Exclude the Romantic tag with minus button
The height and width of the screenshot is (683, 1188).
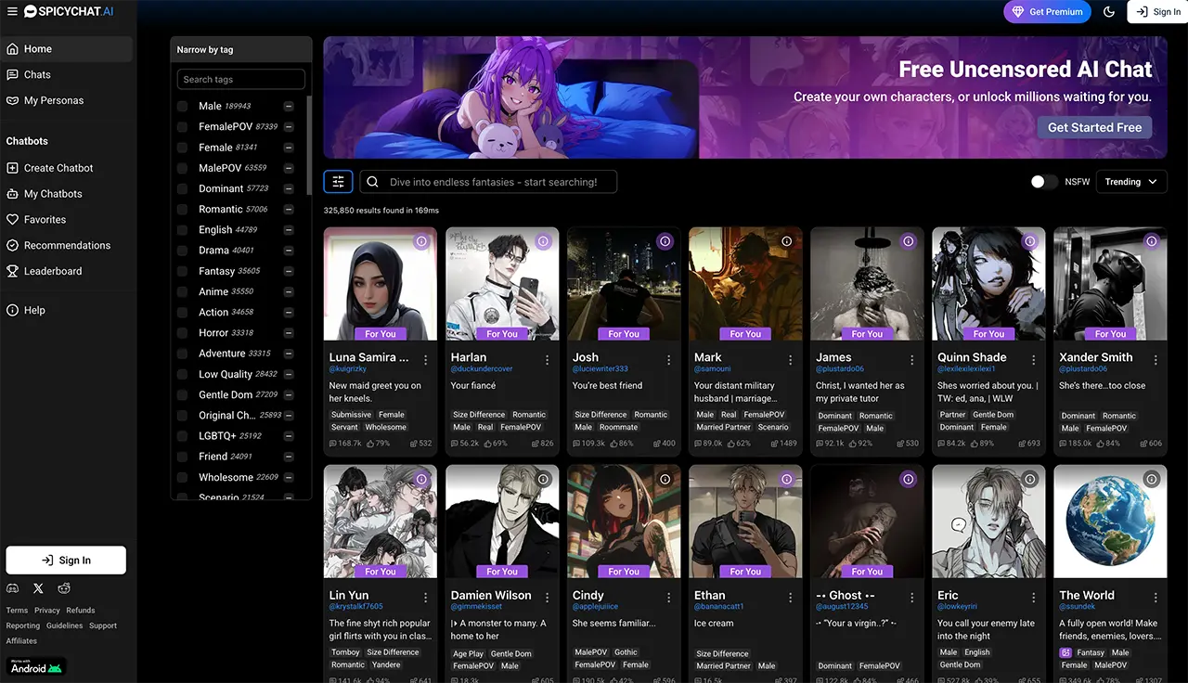[289, 210]
